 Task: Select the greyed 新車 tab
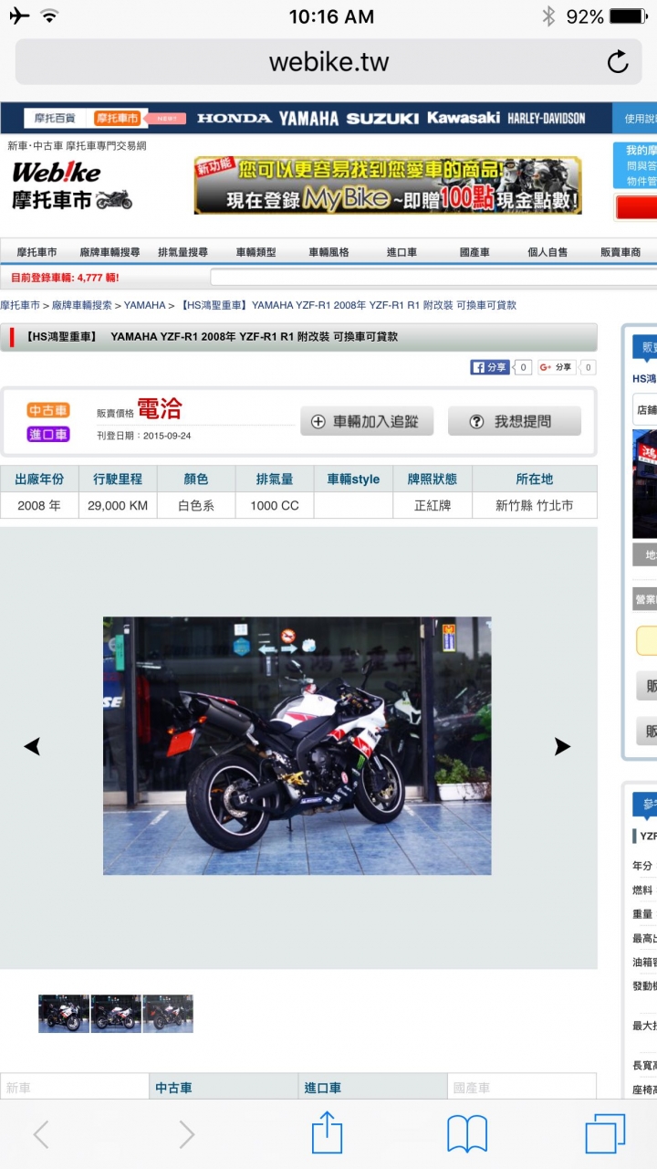tap(75, 1087)
